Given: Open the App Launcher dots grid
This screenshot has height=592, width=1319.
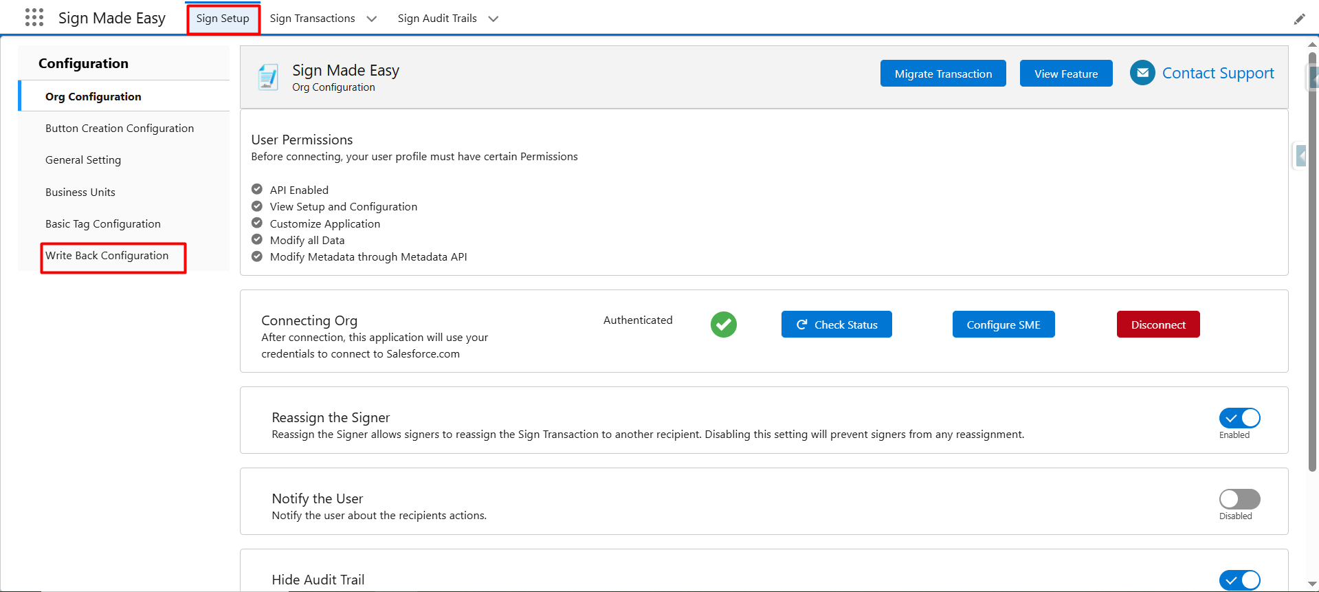Looking at the screenshot, I should pyautogui.click(x=34, y=18).
